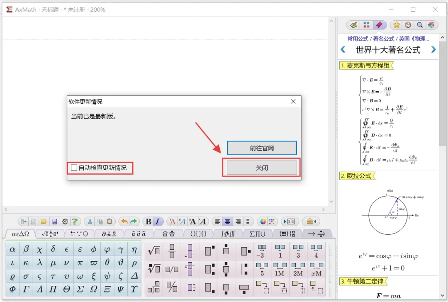Open the ∂∞ miscellaneous symbols tab
This screenshot has width=448, height=302.
[109, 234]
